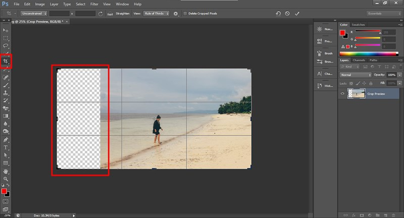The height and width of the screenshot is (218, 404).
Task: Open the Rule of Thirds overlay dropdown
Action: [x=157, y=14]
